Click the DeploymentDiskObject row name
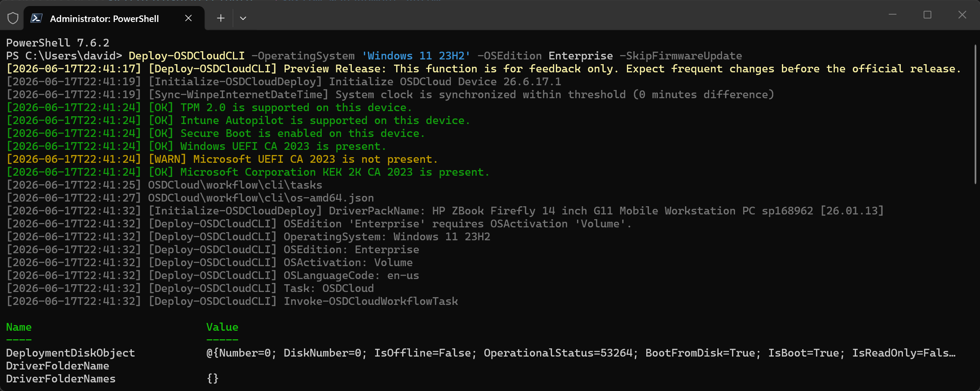The image size is (980, 391). tap(71, 353)
